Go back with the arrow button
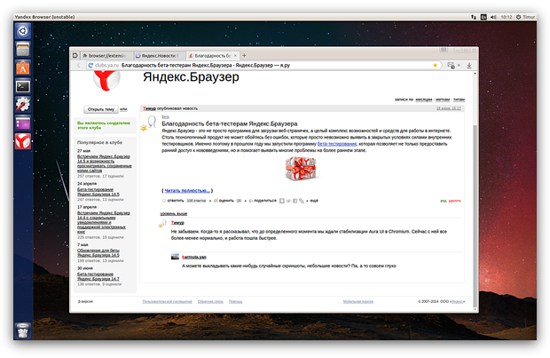The height and width of the screenshot is (358, 550). (79, 66)
